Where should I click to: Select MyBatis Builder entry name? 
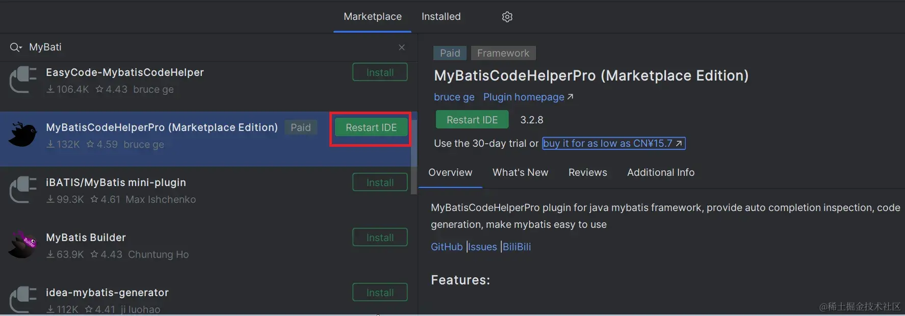point(86,238)
